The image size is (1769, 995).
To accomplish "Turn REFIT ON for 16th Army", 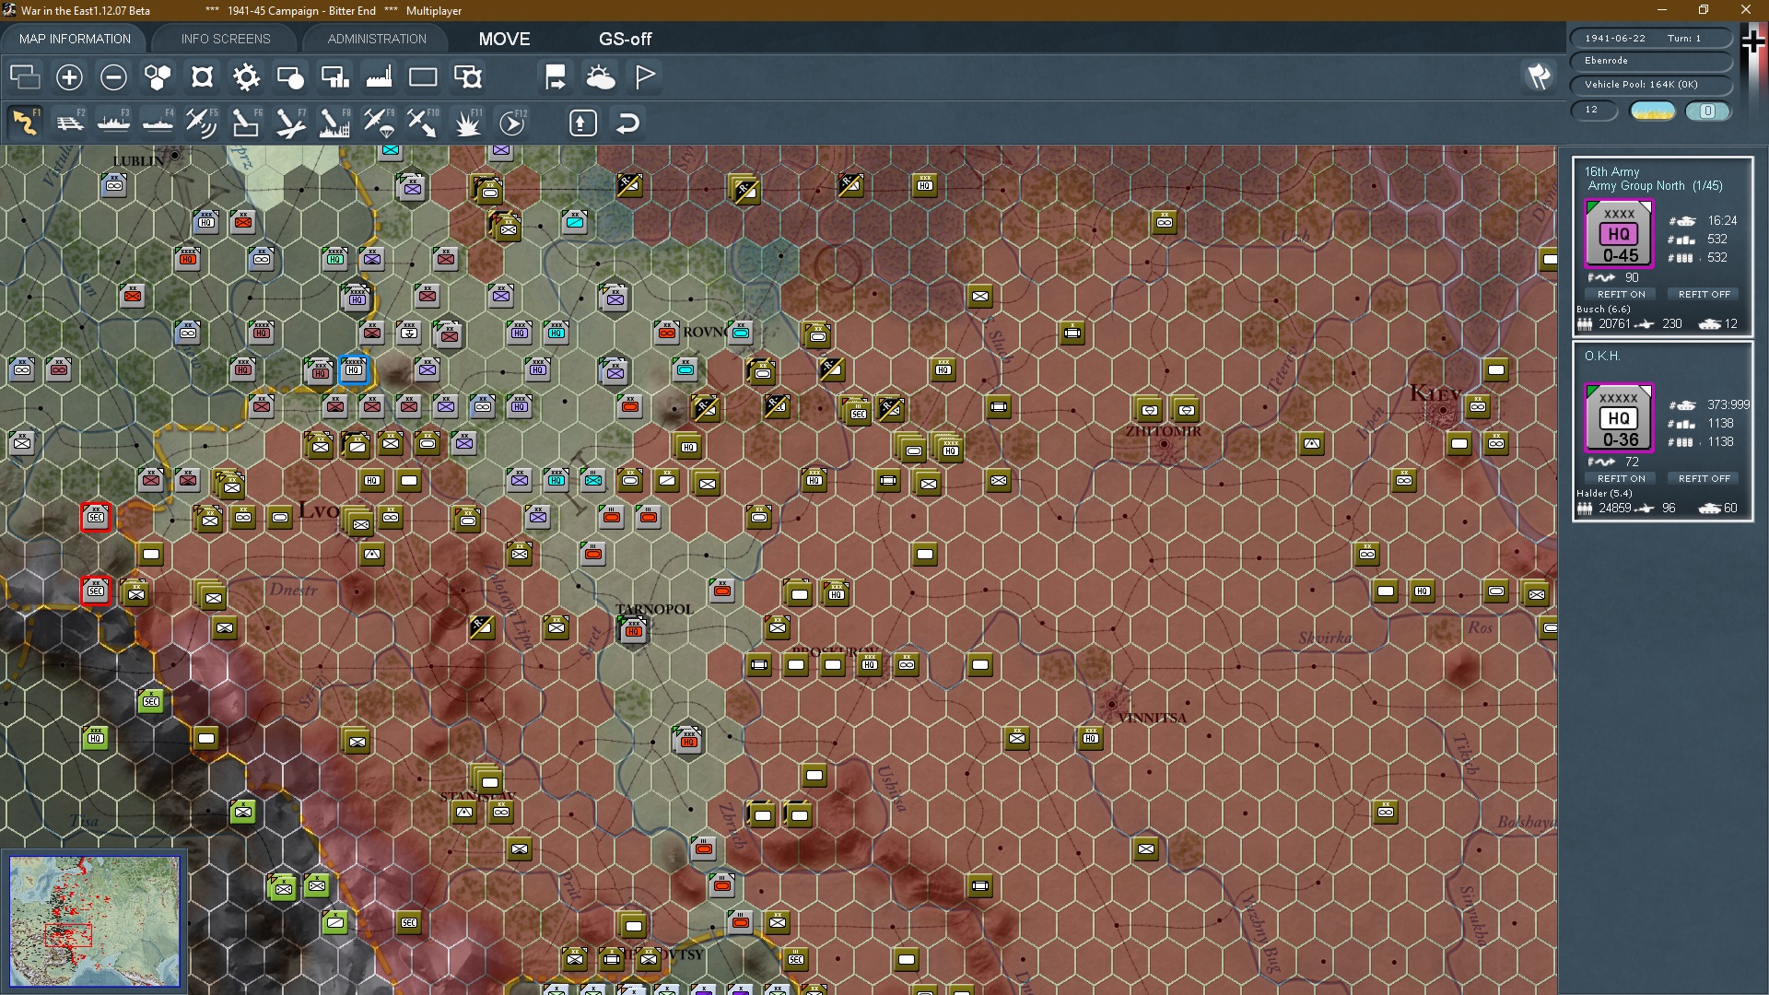I will pos(1621,294).
